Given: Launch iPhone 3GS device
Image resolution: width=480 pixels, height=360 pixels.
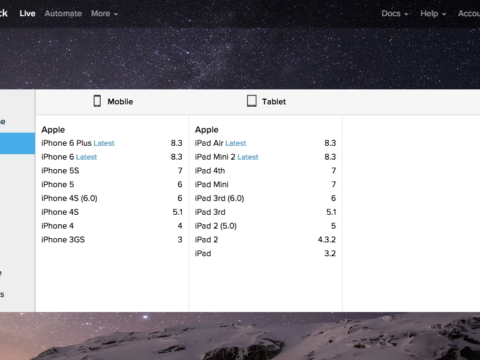Looking at the screenshot, I should [63, 240].
